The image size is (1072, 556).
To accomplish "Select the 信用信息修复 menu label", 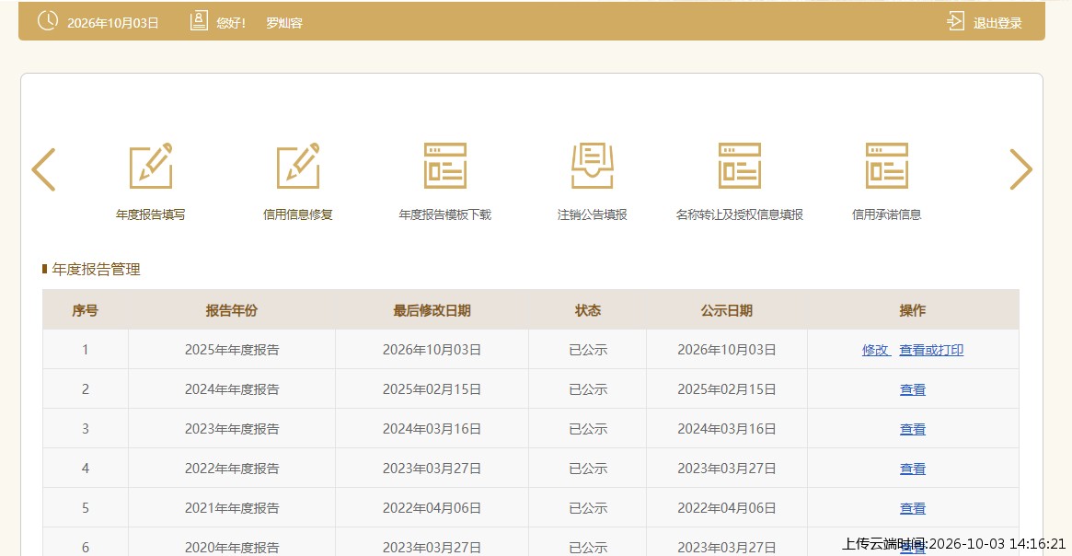I will tap(298, 214).
